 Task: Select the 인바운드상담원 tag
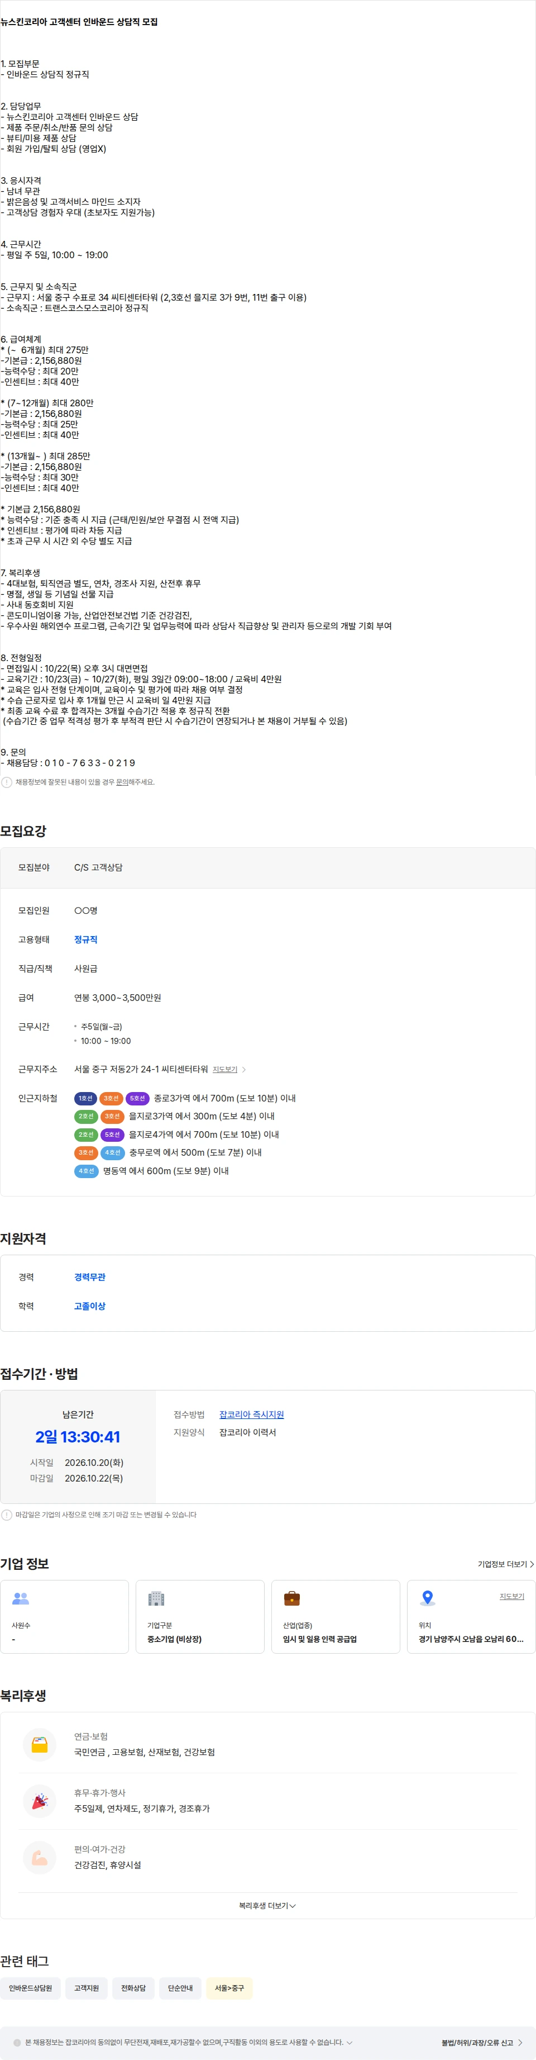point(30,1988)
